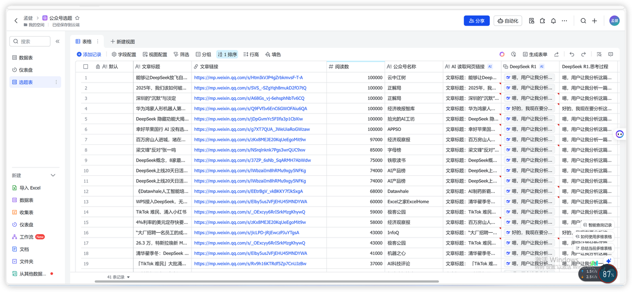Image resolution: width=632 pixels, height=292 pixels.
Task: Click the floating assistant robot icon on right edge
Action: pyautogui.click(x=620, y=134)
